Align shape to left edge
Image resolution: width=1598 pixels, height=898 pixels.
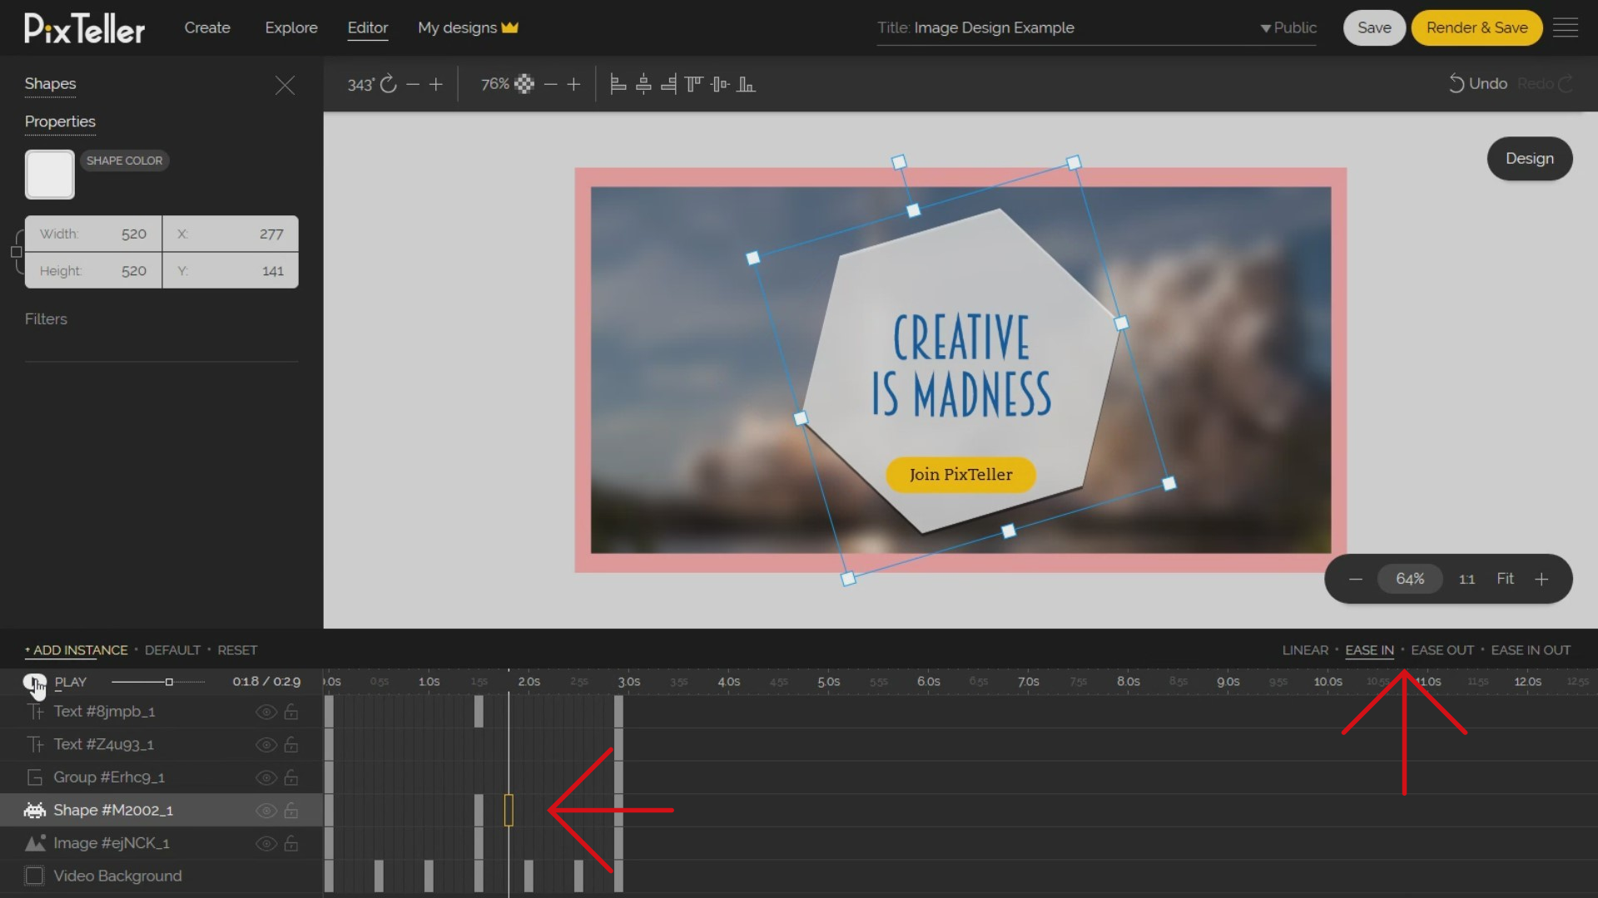pos(618,84)
